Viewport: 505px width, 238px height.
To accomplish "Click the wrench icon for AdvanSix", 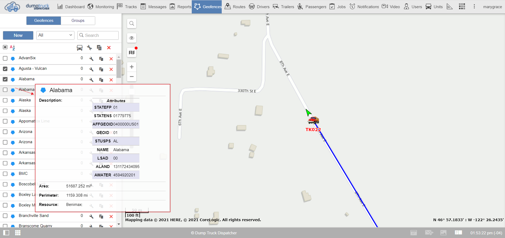I will click(91, 59).
